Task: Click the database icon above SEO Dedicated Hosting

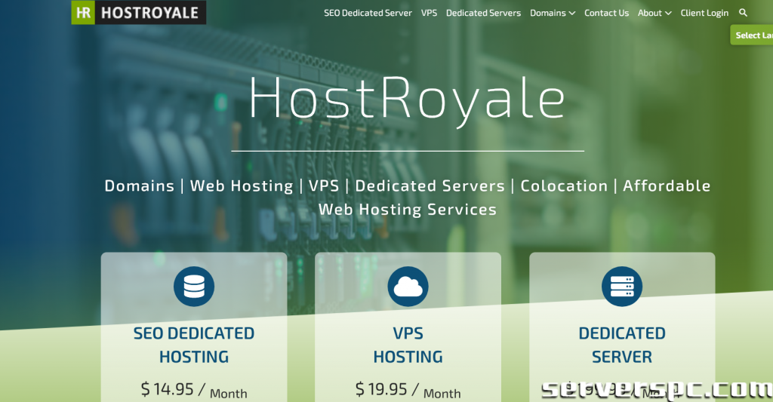Action: pos(194,287)
